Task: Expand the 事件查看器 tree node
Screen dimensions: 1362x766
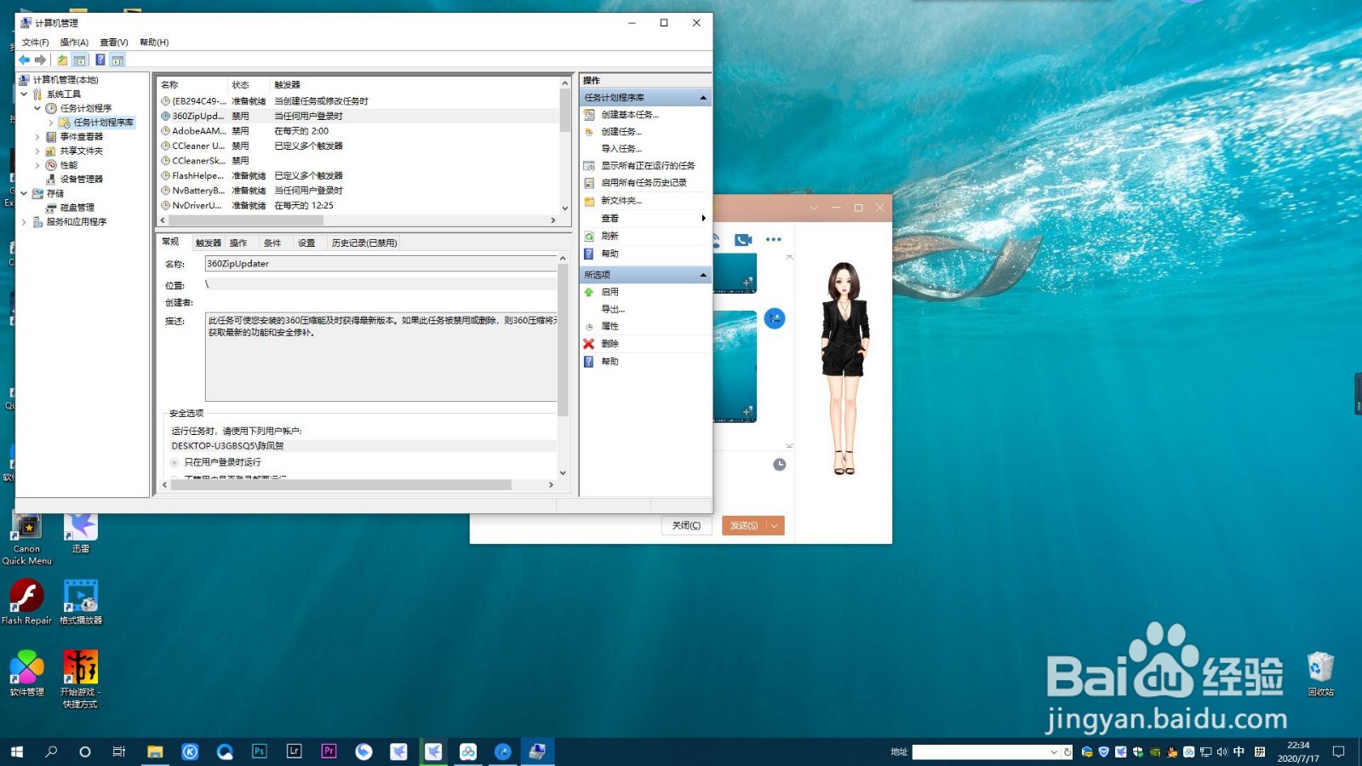Action: (x=37, y=137)
